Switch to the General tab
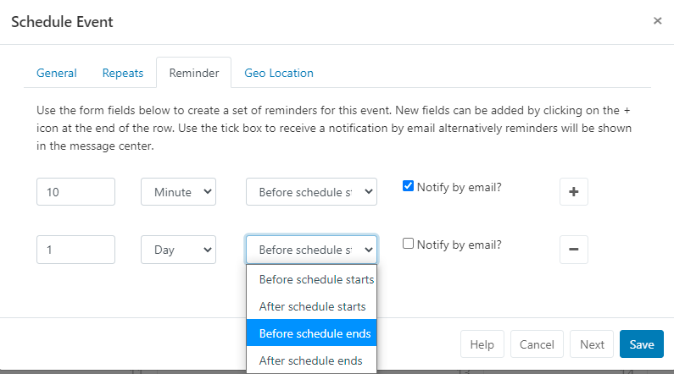The height and width of the screenshot is (374, 674). coord(57,73)
